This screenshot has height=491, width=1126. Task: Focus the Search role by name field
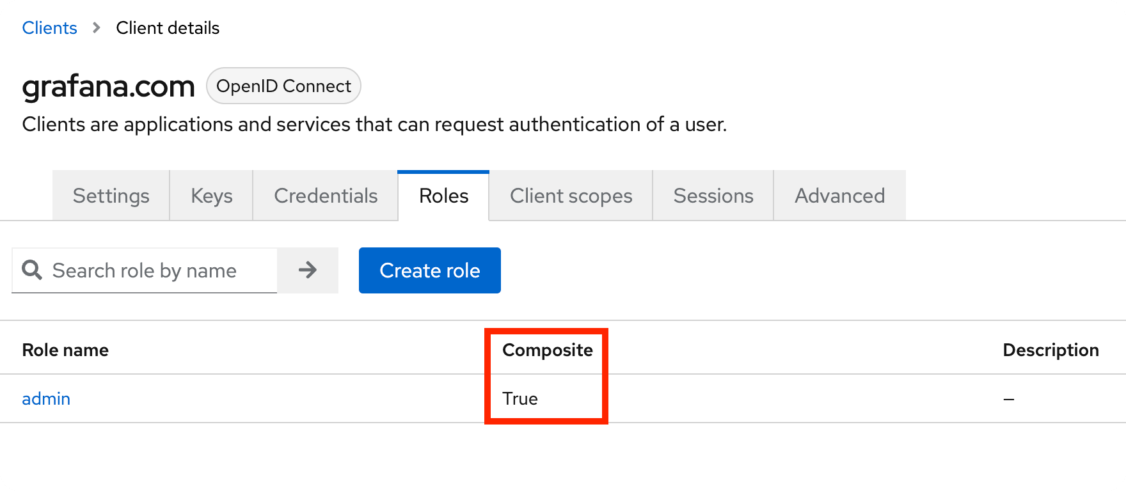tap(145, 270)
